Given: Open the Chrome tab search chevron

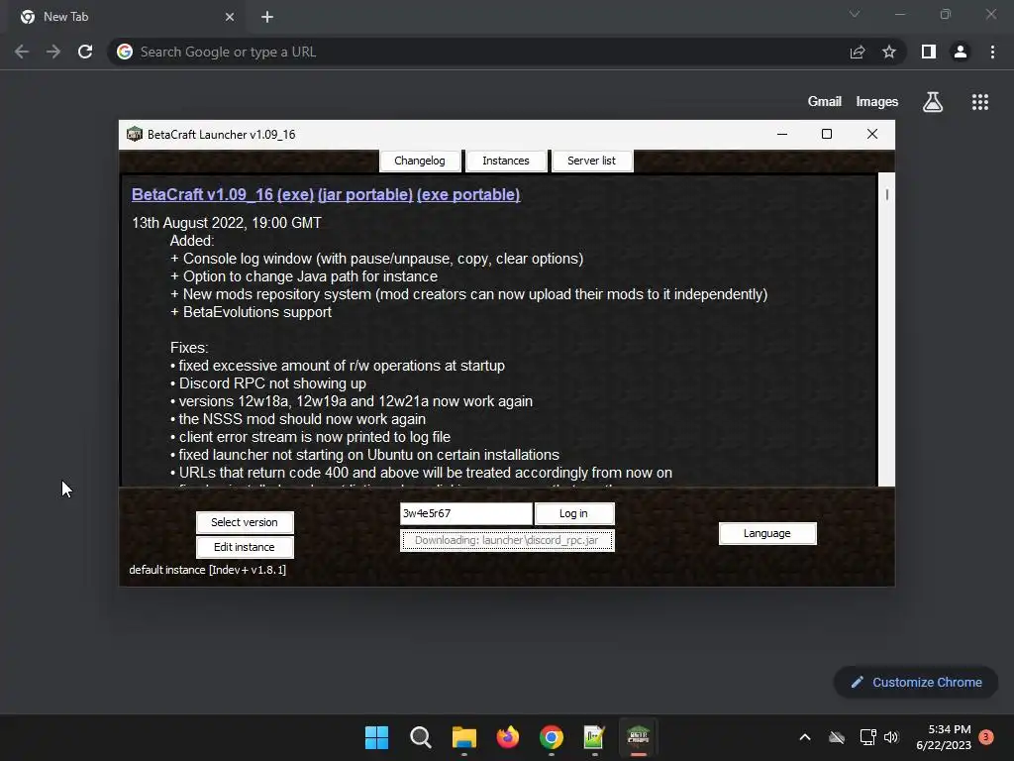Looking at the screenshot, I should (855, 14).
